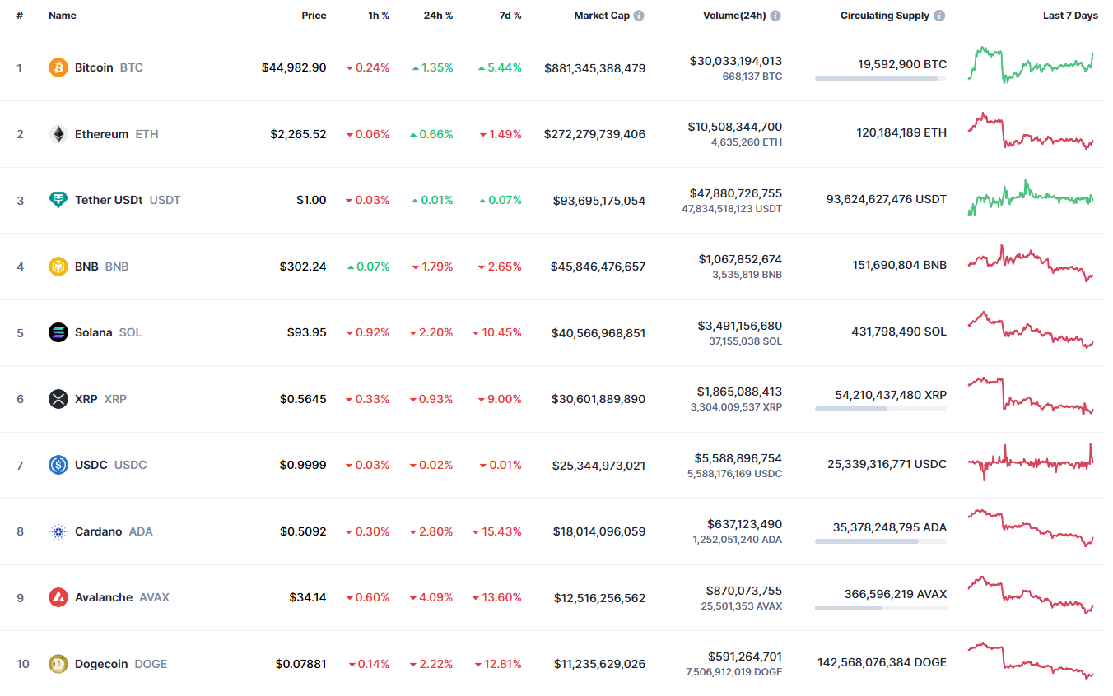Click the Bitcoin coin logo icon
This screenshot has height=696, width=1113.
pyautogui.click(x=58, y=67)
